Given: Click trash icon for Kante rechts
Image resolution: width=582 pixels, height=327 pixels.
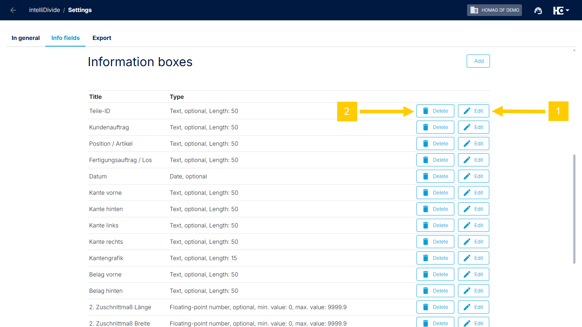Looking at the screenshot, I should (x=426, y=242).
